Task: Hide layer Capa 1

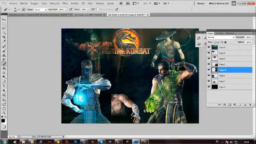Action: click(209, 76)
